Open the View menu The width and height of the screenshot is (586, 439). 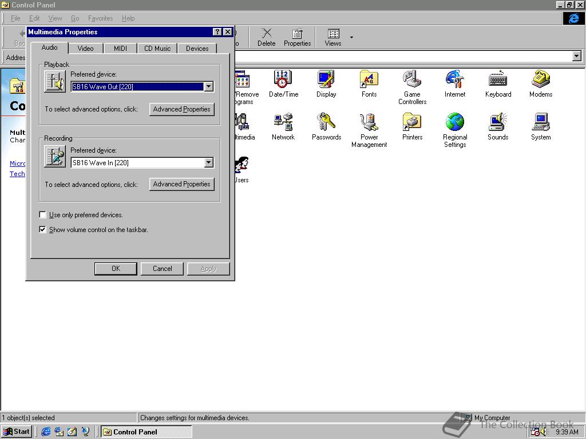[x=55, y=18]
